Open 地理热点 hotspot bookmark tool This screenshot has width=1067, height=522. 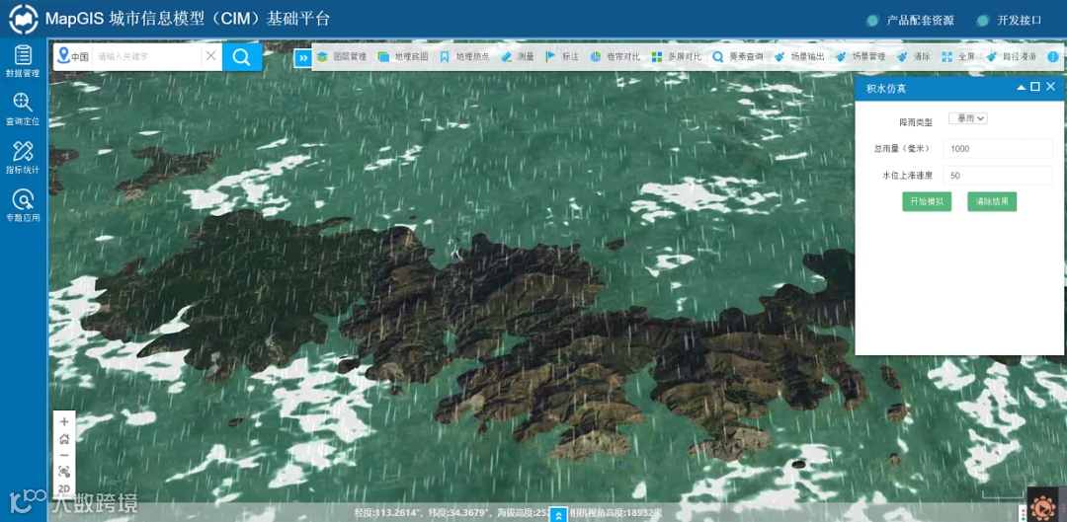[464, 58]
